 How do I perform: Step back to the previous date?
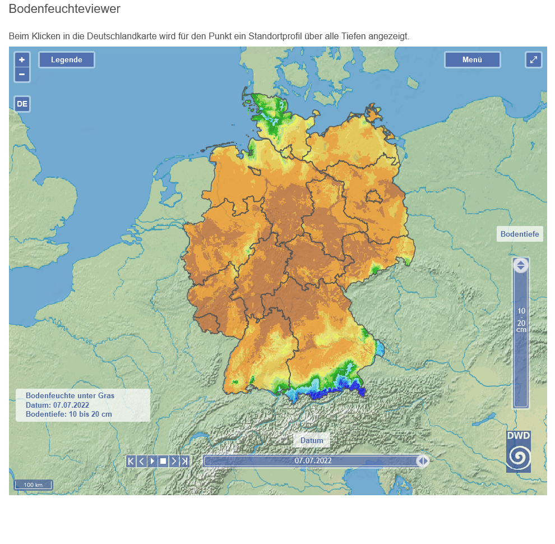point(141,461)
